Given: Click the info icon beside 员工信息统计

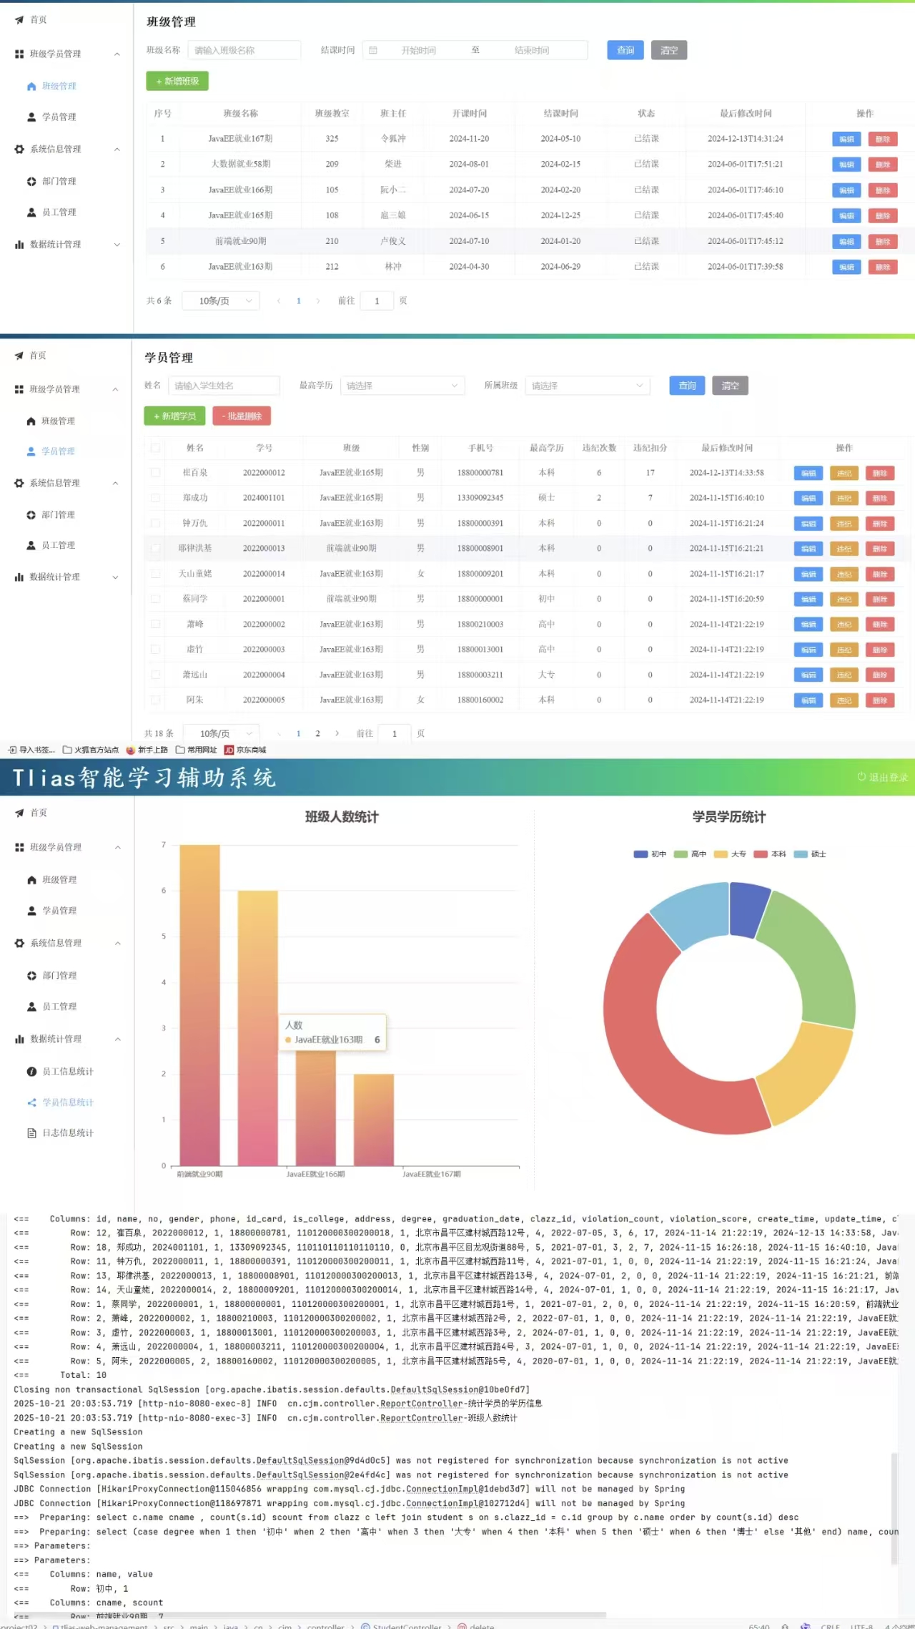Looking at the screenshot, I should coord(31,1072).
